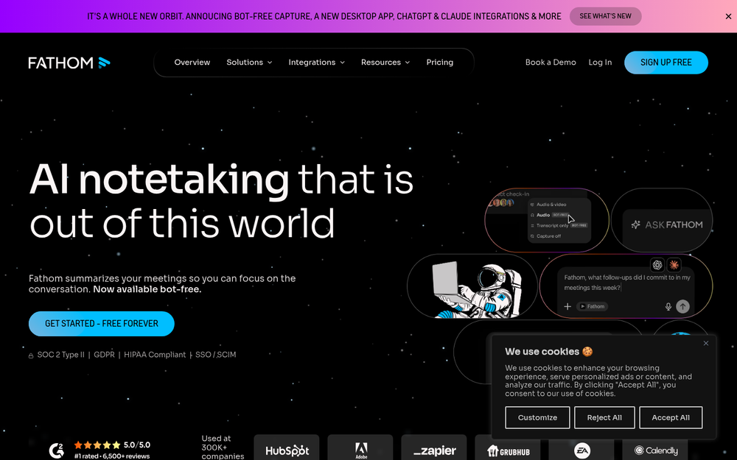Click the SOC 2 Type II text
This screenshot has height=460, width=737.
[60, 355]
